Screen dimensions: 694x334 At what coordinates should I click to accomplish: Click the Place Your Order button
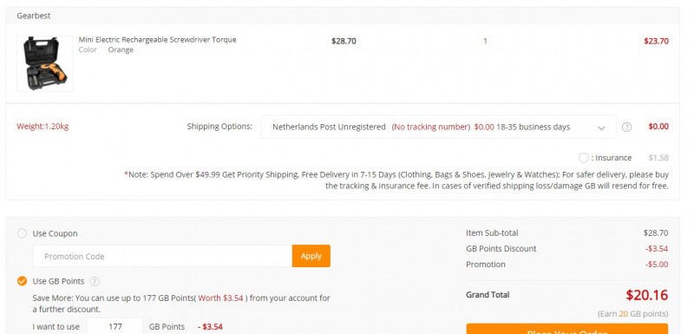567,329
